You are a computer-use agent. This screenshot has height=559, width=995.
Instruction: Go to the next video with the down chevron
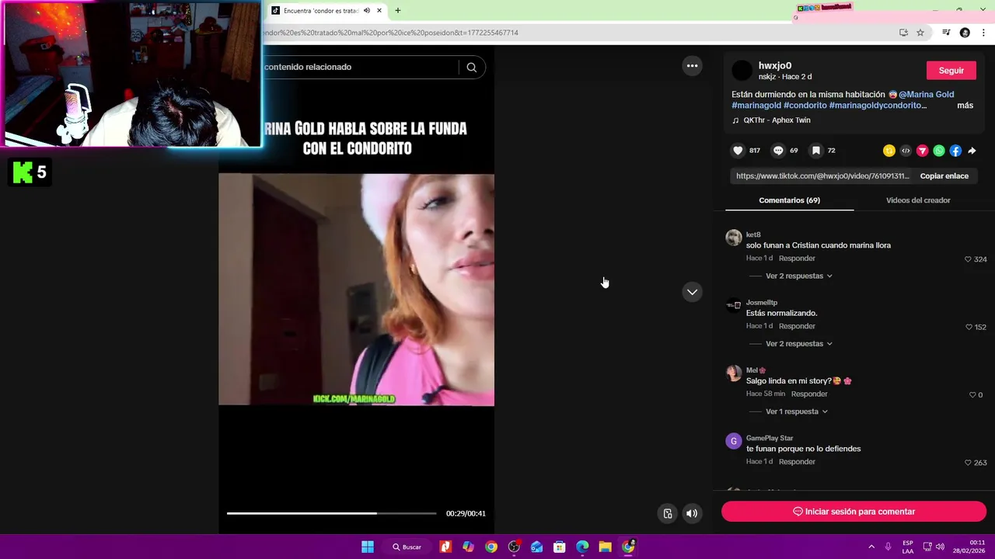tap(692, 292)
